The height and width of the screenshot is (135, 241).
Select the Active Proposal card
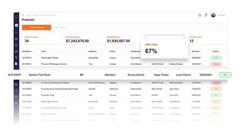pos(41,40)
